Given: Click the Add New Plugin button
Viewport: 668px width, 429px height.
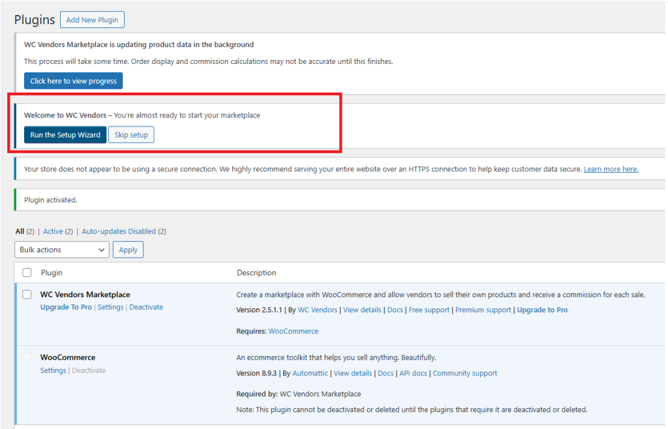Looking at the screenshot, I should click(x=92, y=20).
